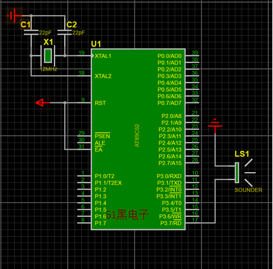This screenshot has height=269, width=273.
Task: Select the AT89C52 chip body
Action: coord(138,139)
